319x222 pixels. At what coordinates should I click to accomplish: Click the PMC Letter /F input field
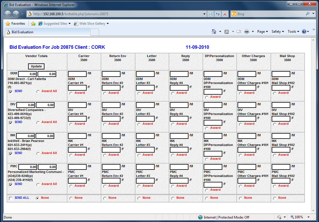(x=145, y=181)
